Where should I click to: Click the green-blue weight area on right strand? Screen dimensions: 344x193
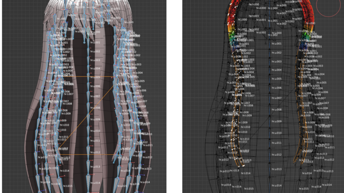(307, 36)
